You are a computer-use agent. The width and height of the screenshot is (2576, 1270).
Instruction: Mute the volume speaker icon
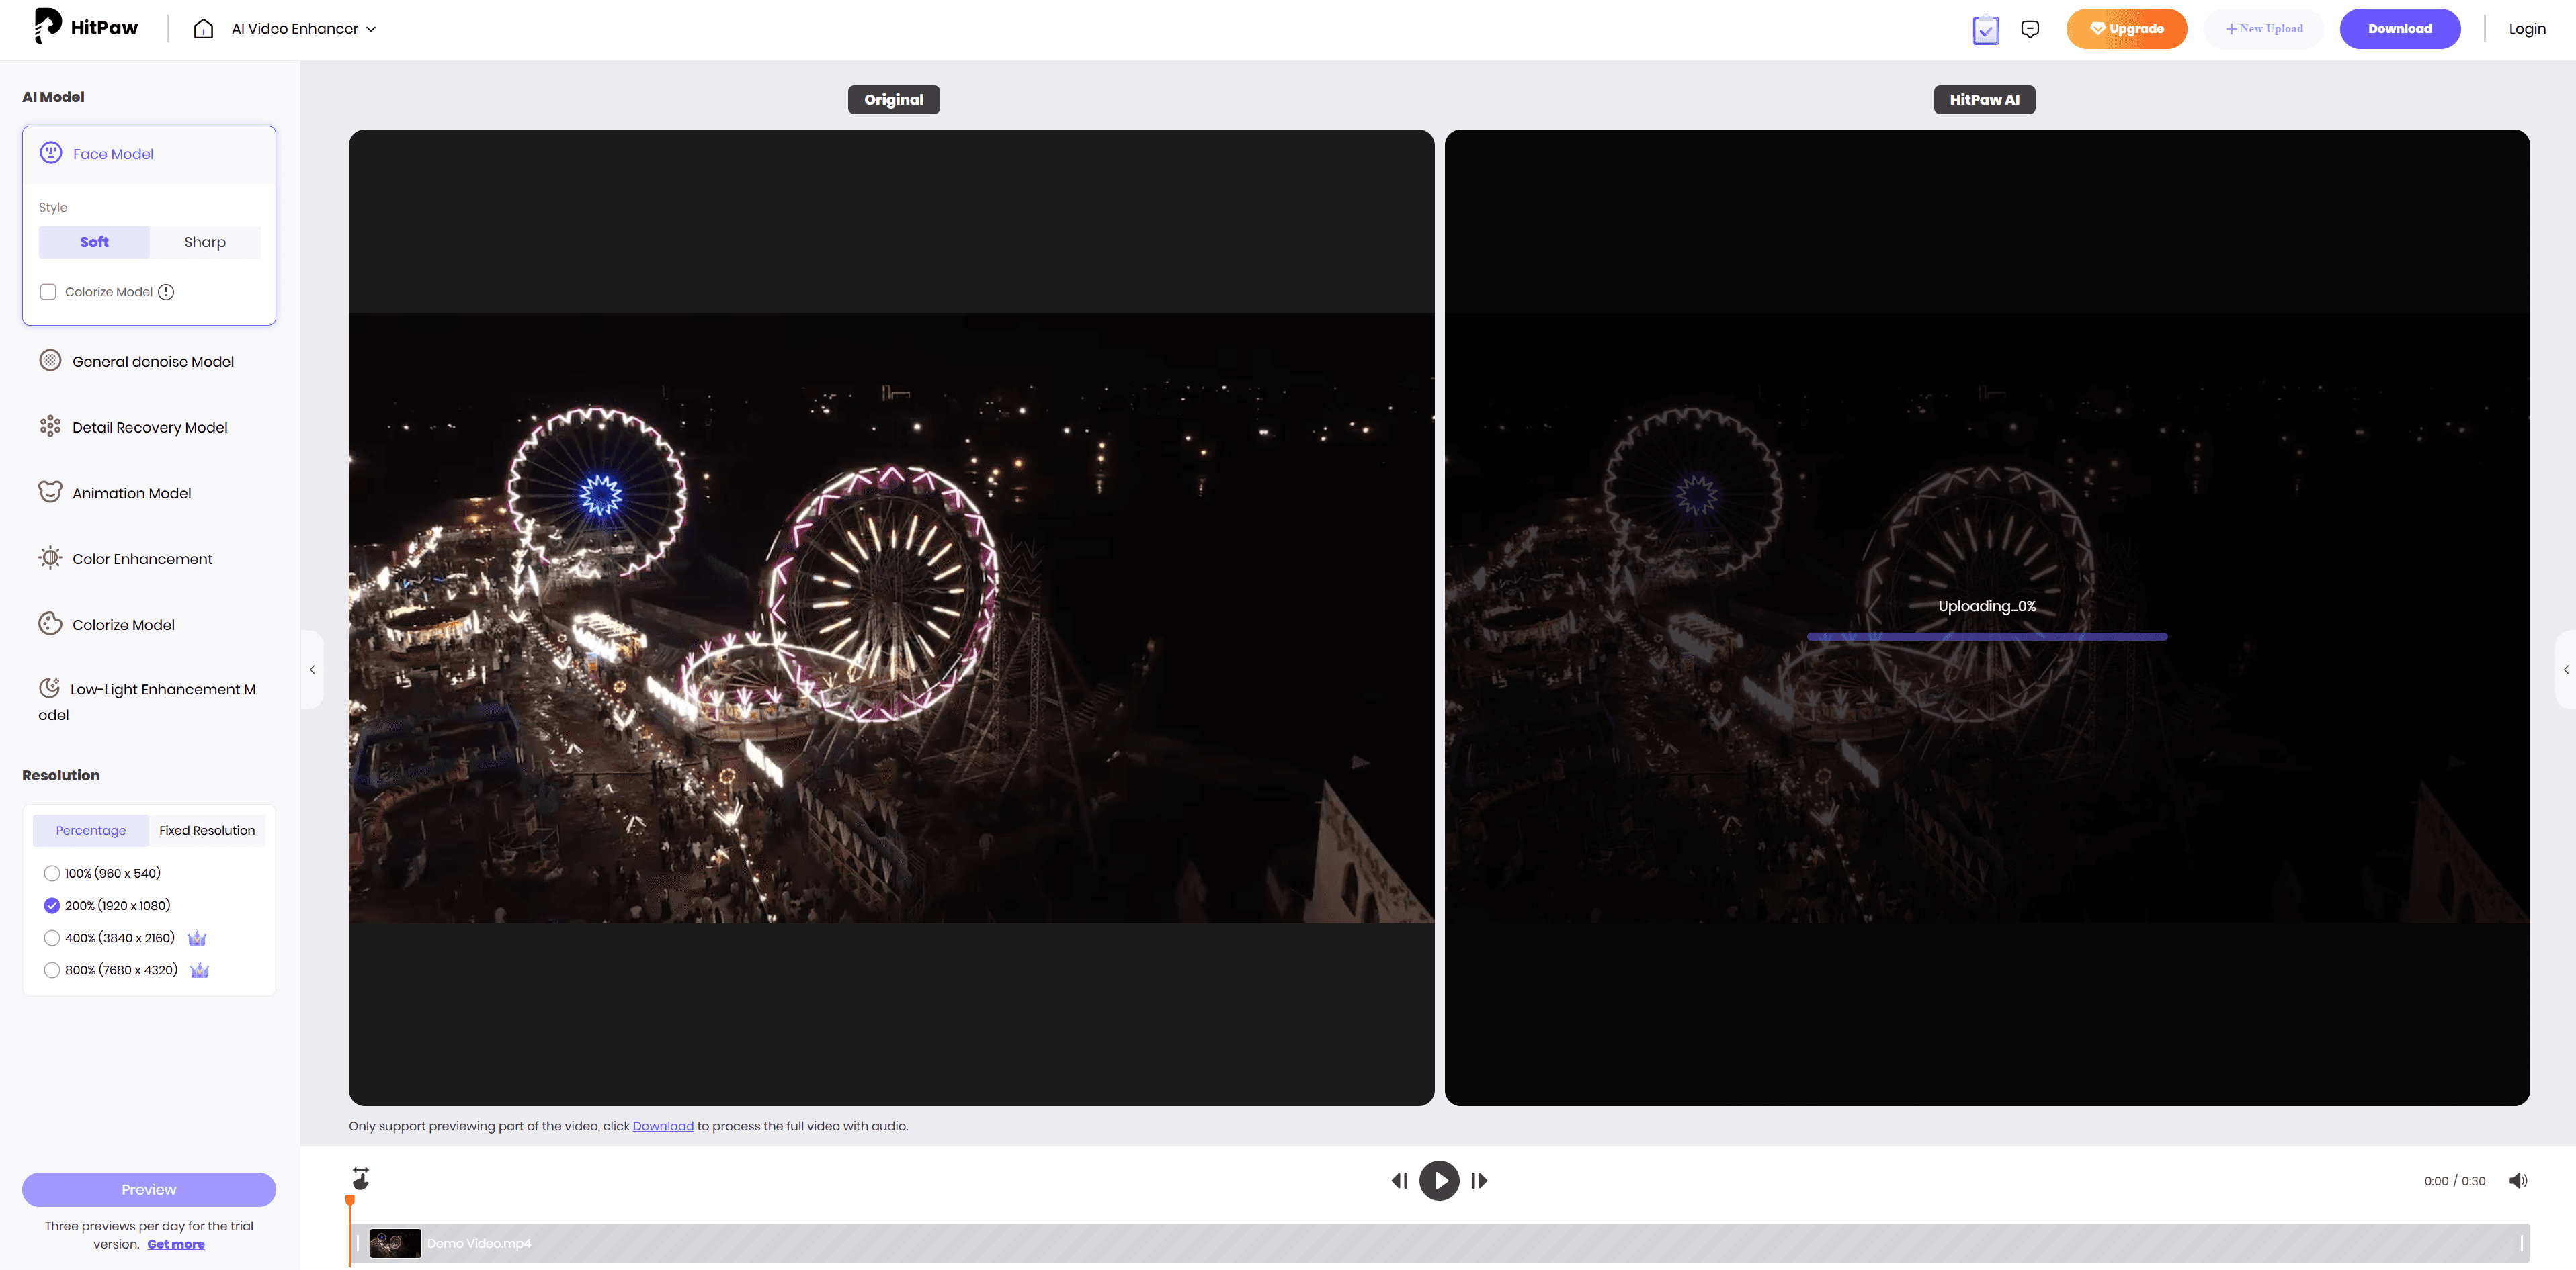click(x=2518, y=1181)
